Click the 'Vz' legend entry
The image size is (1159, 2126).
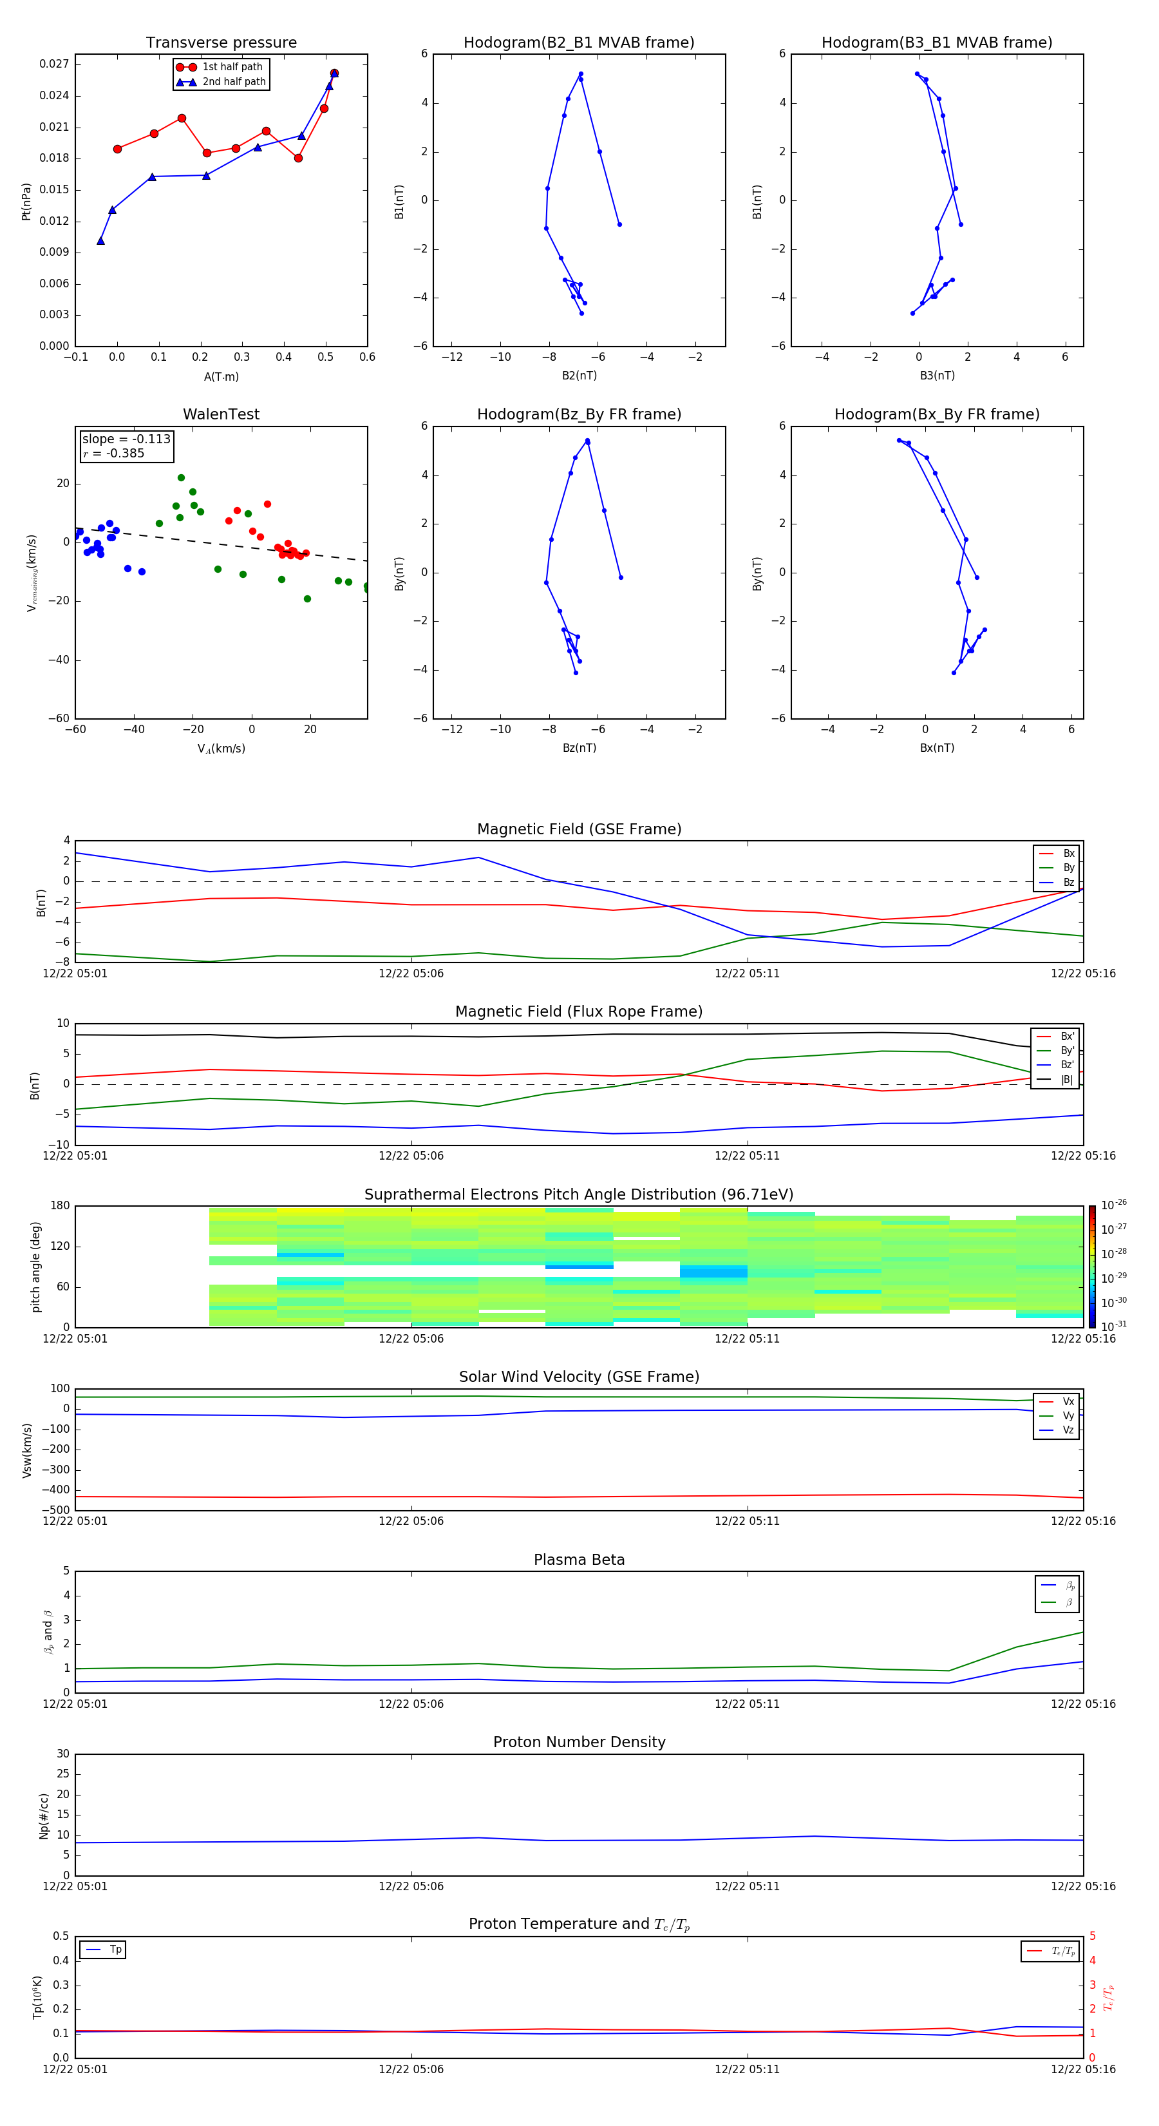click(1057, 1430)
